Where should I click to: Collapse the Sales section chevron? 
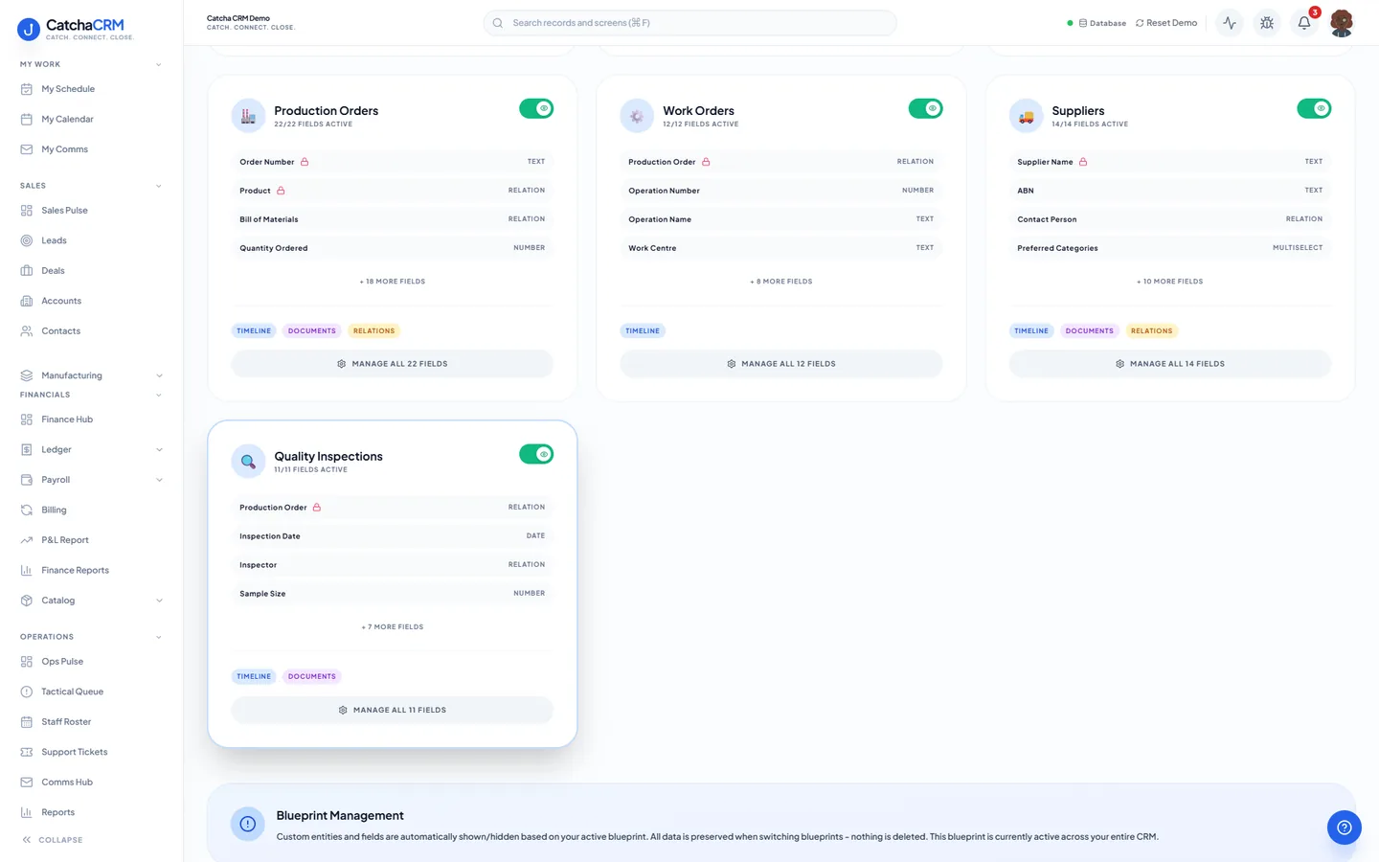tap(159, 186)
